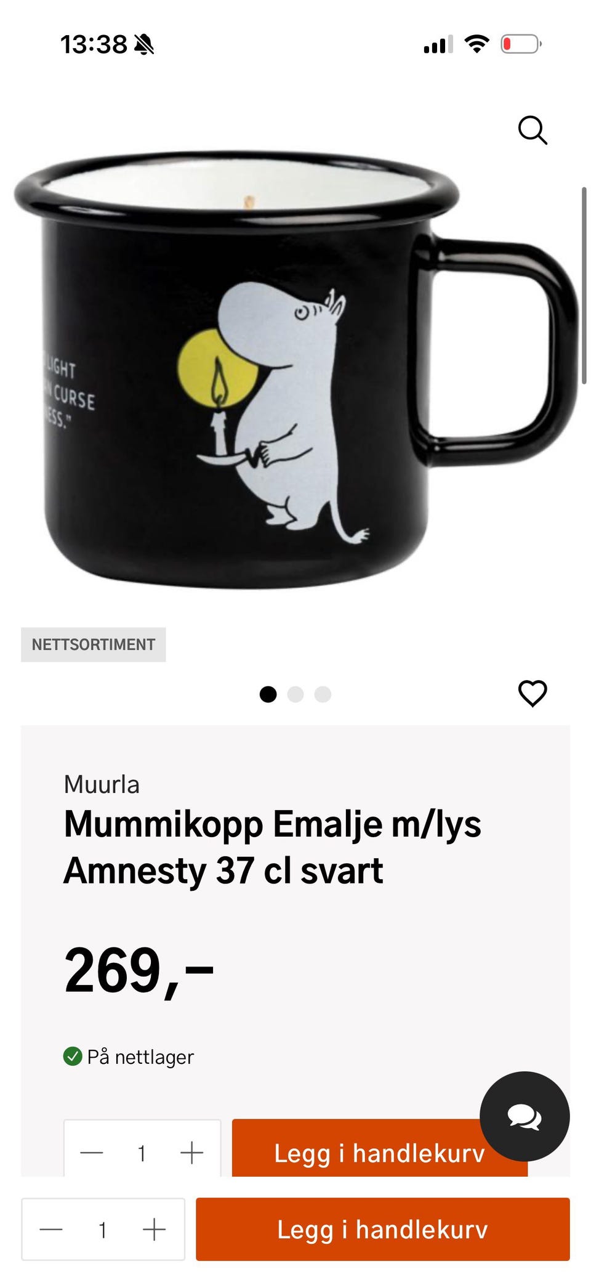Tap the green På nettlager checkmark icon
The width and height of the screenshot is (591, 1282).
coord(73,1057)
